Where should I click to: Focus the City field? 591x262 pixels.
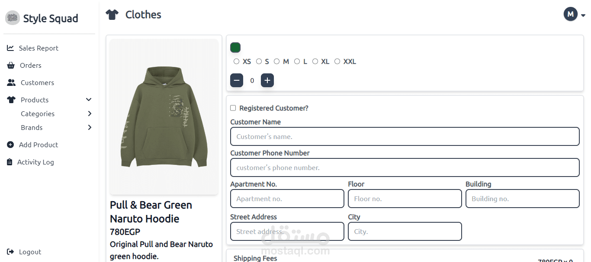click(405, 231)
